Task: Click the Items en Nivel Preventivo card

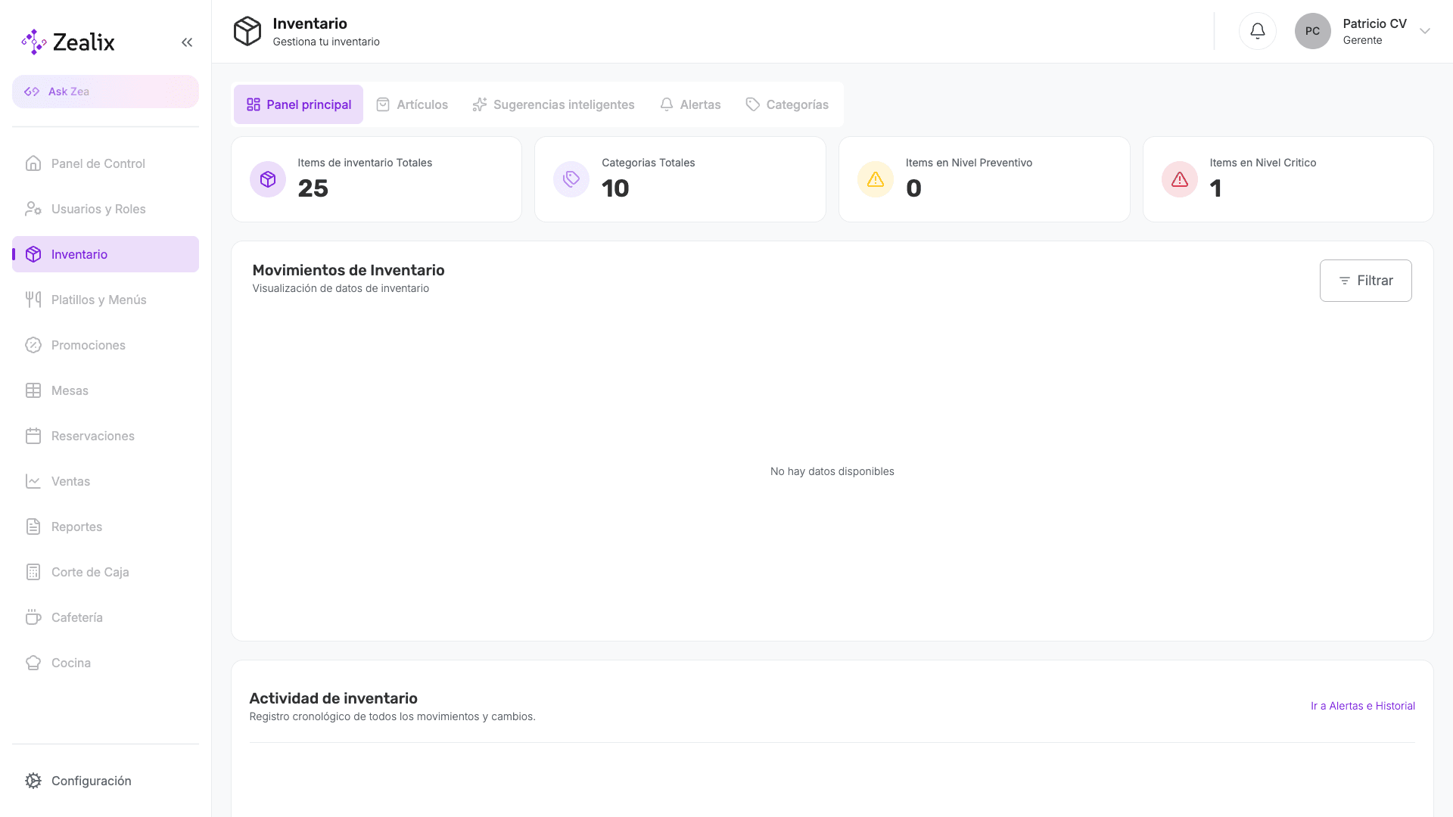Action: tap(984, 179)
